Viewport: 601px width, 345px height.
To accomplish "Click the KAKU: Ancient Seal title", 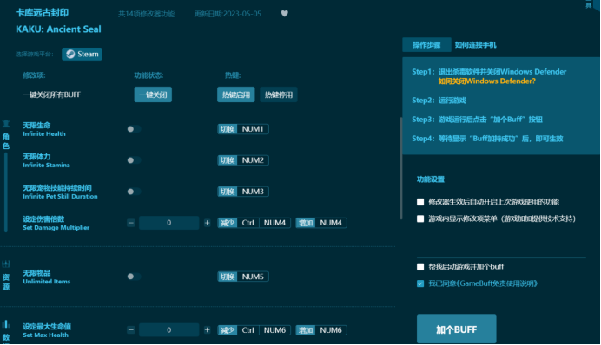I will click(x=58, y=29).
